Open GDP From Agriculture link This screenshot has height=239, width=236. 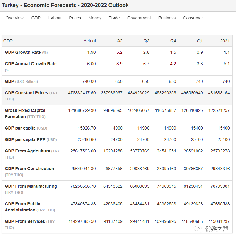[27, 151]
